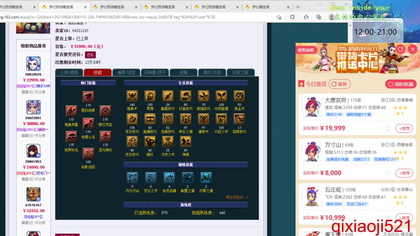420x236 pixels.
Task: Select the 混元神功 skill icon
Action: click(105, 136)
